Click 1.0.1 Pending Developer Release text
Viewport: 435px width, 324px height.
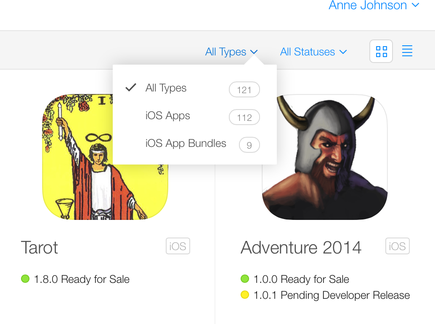332,295
